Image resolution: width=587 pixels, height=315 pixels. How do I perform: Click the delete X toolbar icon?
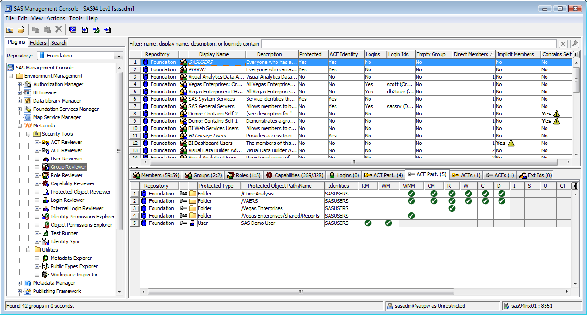59,29
